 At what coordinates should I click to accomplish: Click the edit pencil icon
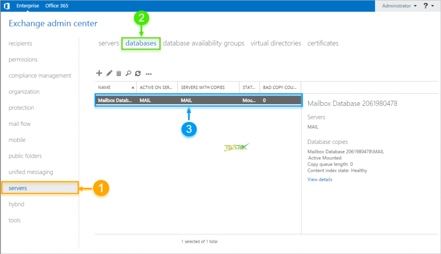[109, 73]
